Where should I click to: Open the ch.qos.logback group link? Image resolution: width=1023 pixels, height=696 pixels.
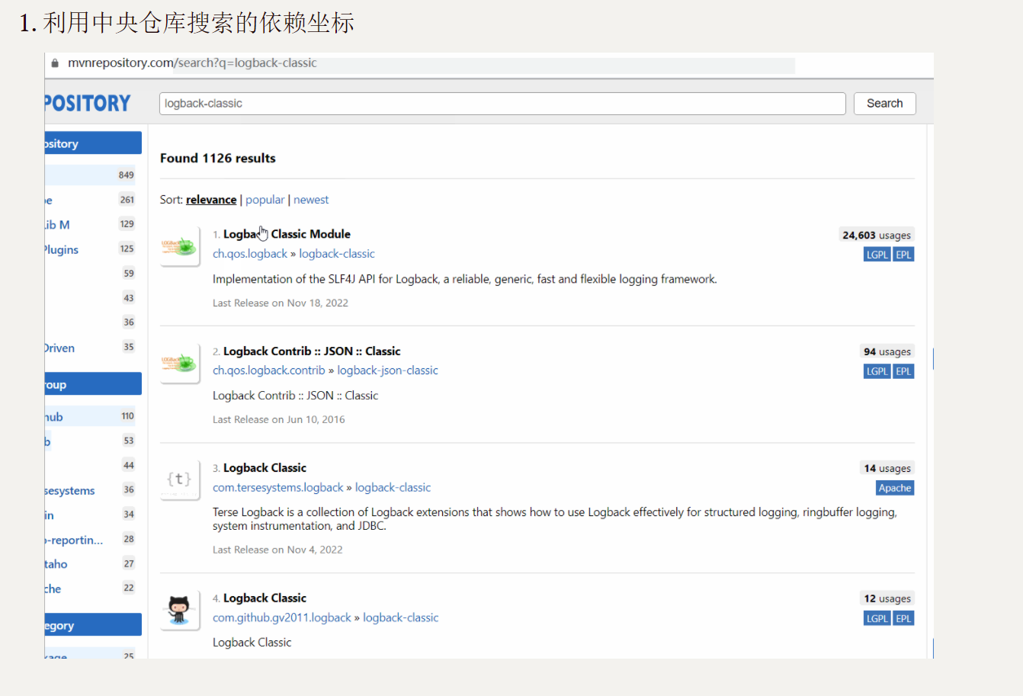[x=250, y=254]
